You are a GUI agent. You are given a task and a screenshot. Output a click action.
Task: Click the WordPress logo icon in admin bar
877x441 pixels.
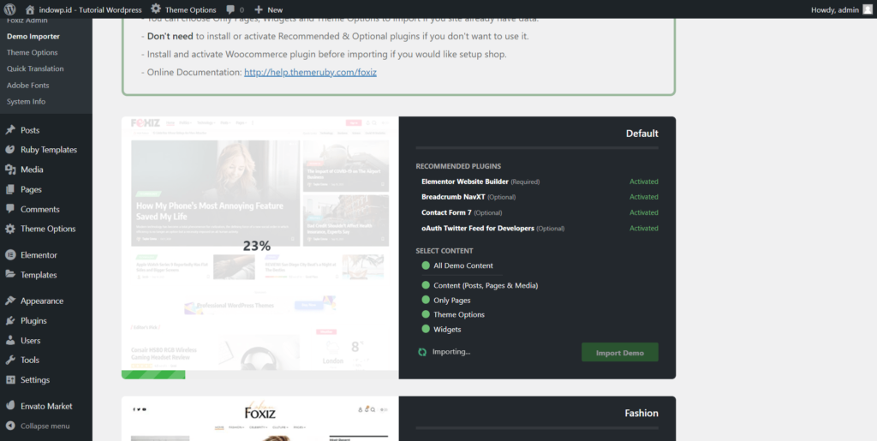(x=10, y=9)
